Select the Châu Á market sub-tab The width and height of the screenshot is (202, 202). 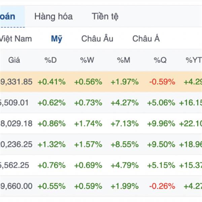(146, 38)
